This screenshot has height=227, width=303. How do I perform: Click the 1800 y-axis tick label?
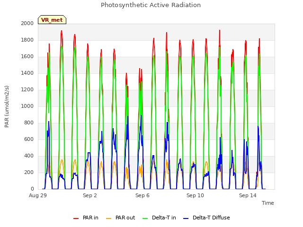click(x=27, y=40)
